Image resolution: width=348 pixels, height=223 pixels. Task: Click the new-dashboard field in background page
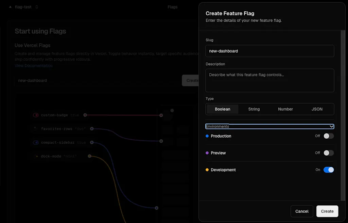point(97,81)
